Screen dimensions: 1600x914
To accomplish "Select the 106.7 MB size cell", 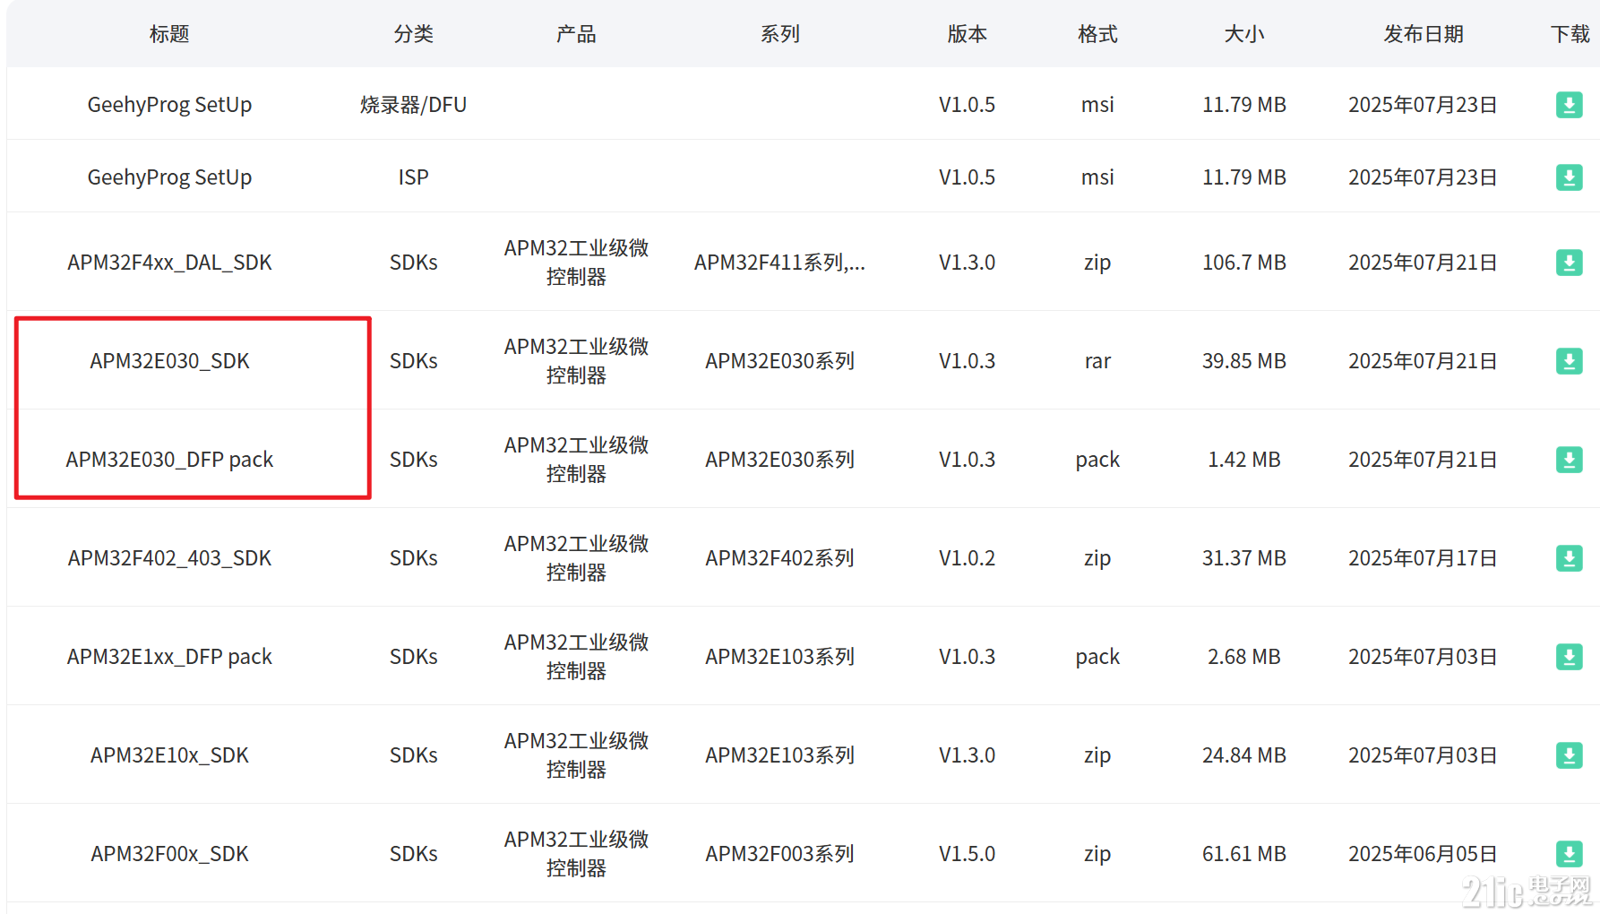I will [1244, 263].
